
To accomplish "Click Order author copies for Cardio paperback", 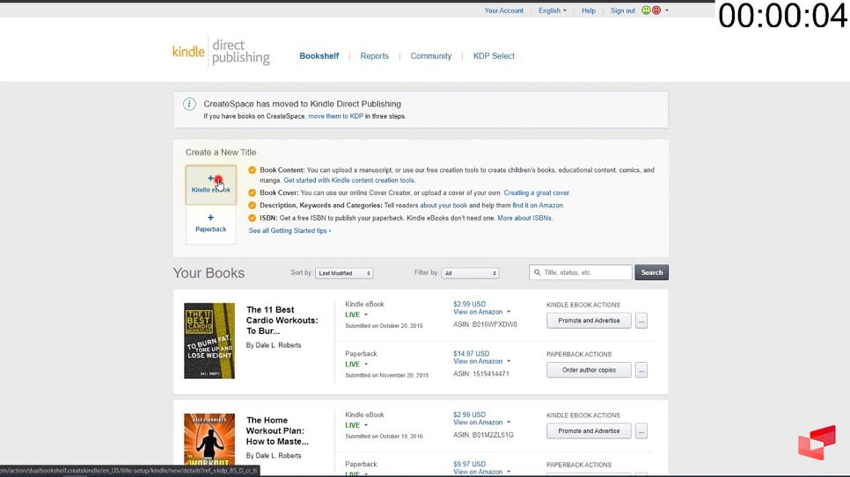I will (589, 370).
